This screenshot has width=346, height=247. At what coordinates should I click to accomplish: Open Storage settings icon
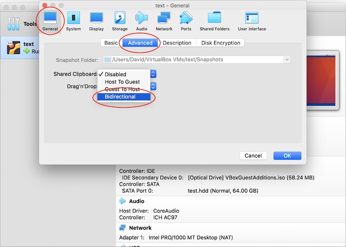120,21
